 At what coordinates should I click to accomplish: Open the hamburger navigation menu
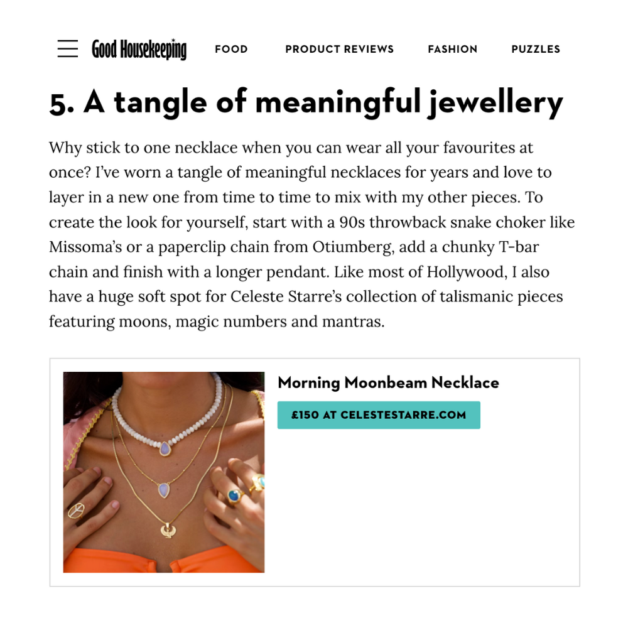[68, 49]
